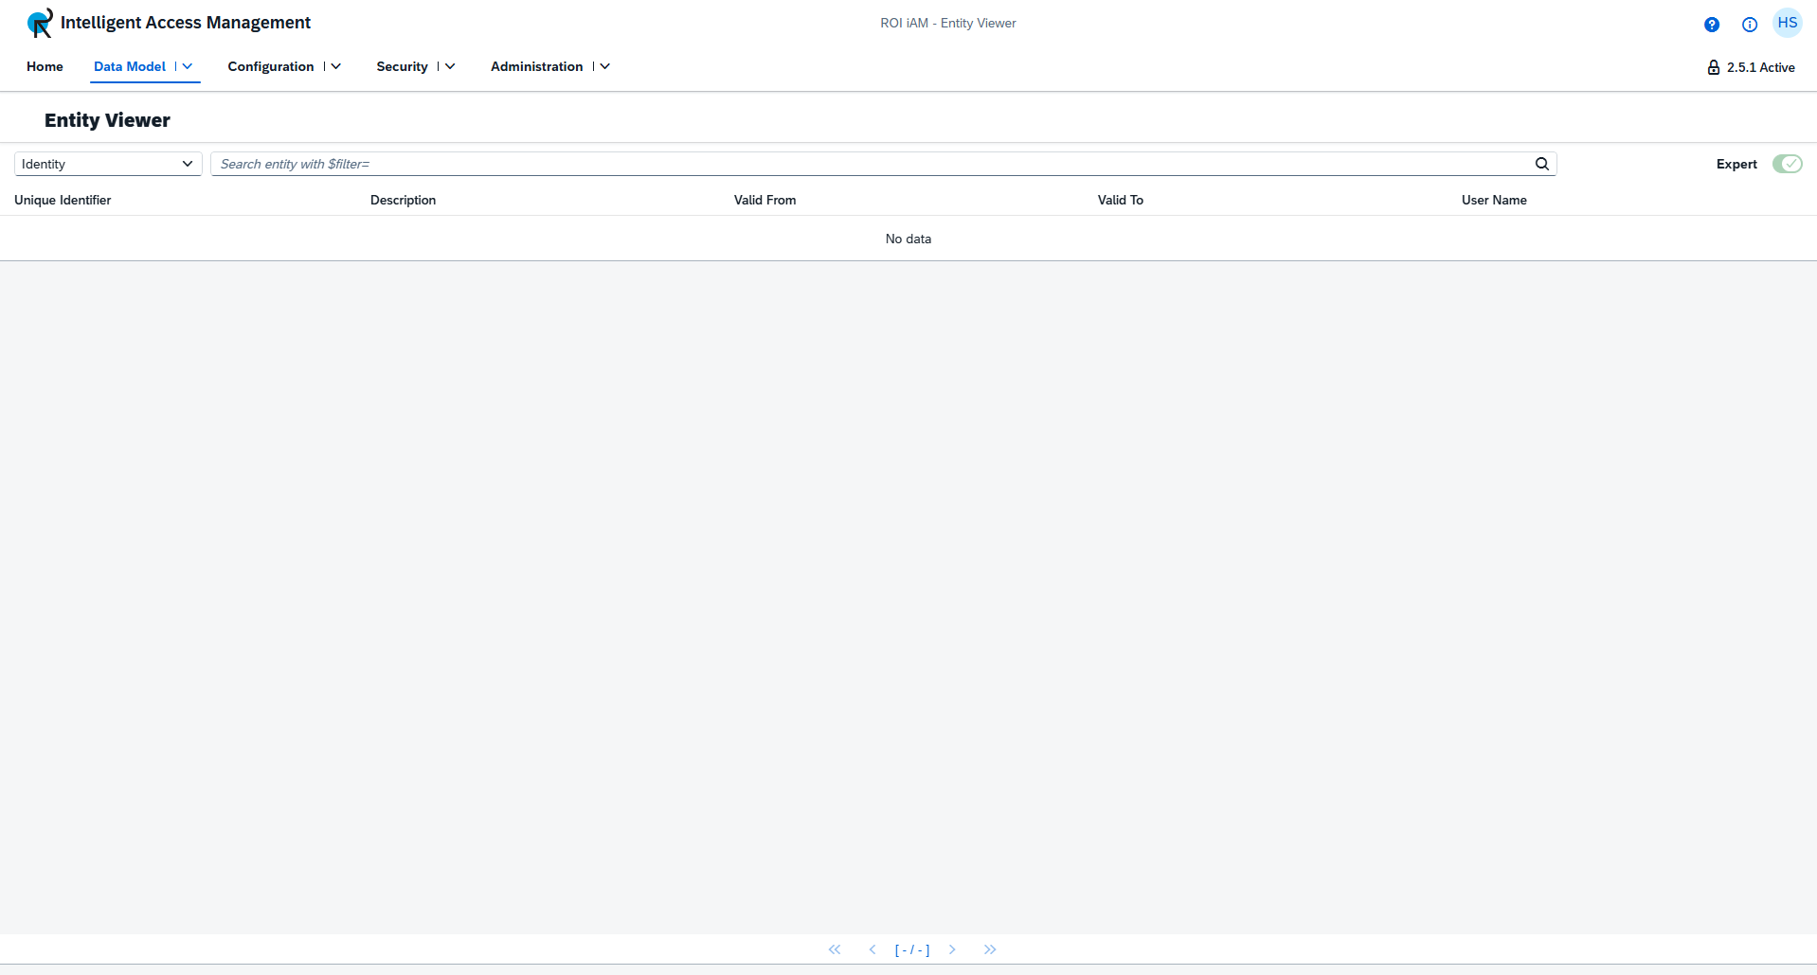Screen dimensions: 1817x975
Task: Click the lock icon next to 2.5.1 Active
Action: [1714, 66]
